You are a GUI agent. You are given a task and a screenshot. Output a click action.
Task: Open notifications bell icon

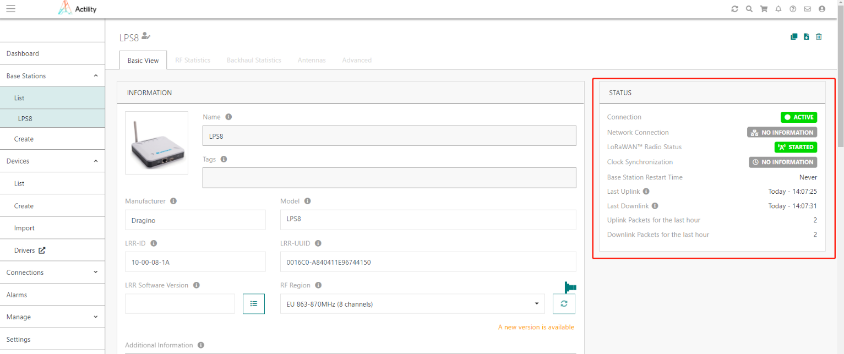point(778,9)
